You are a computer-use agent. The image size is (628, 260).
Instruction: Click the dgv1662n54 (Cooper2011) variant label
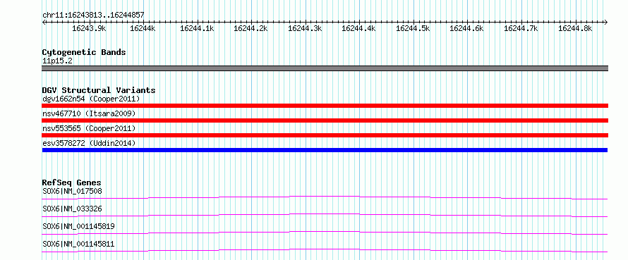[91, 99]
